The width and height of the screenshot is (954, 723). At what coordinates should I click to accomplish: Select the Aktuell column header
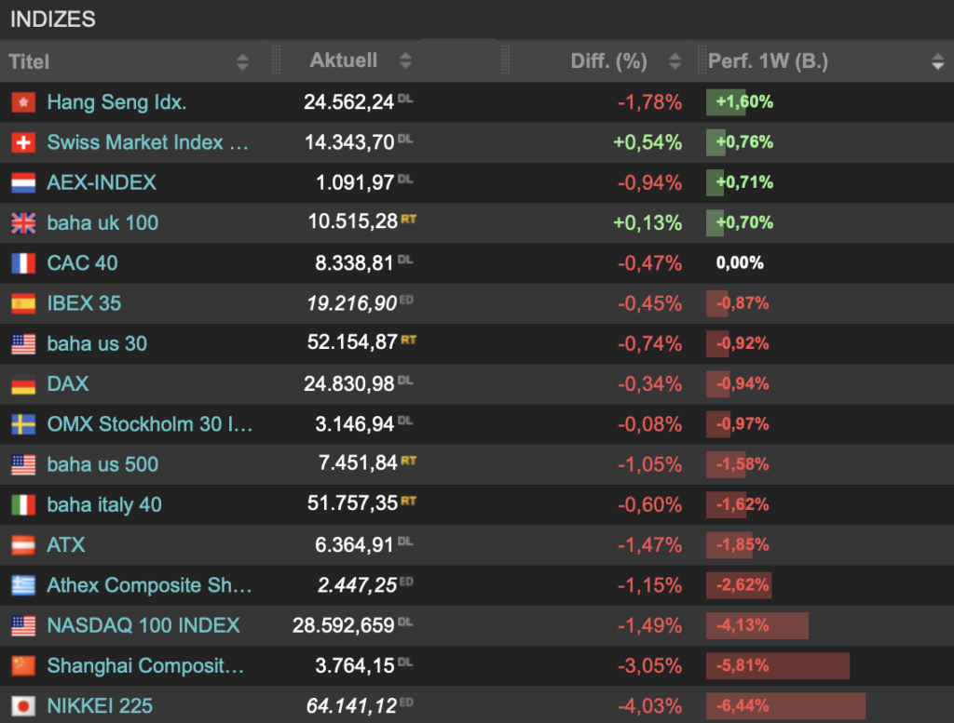coord(343,60)
